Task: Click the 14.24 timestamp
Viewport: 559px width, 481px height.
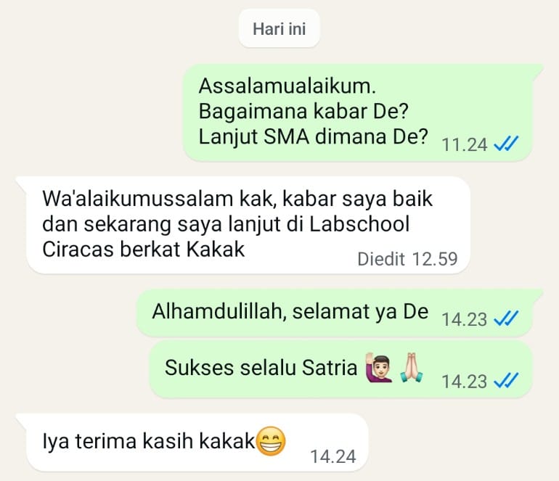Action: (x=333, y=457)
